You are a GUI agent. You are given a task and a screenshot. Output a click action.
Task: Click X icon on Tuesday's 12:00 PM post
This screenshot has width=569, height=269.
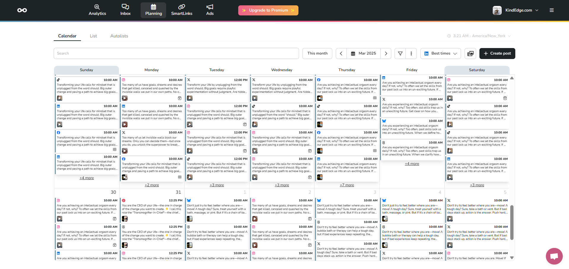189,80
